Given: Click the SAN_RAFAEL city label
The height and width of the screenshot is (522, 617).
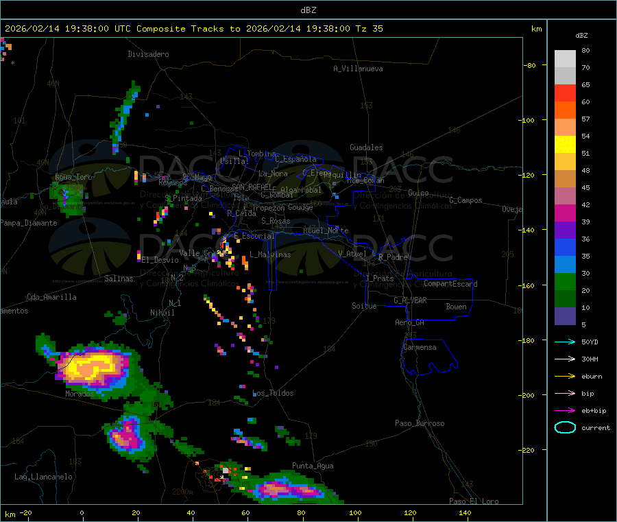Looking at the screenshot, I should 252,187.
